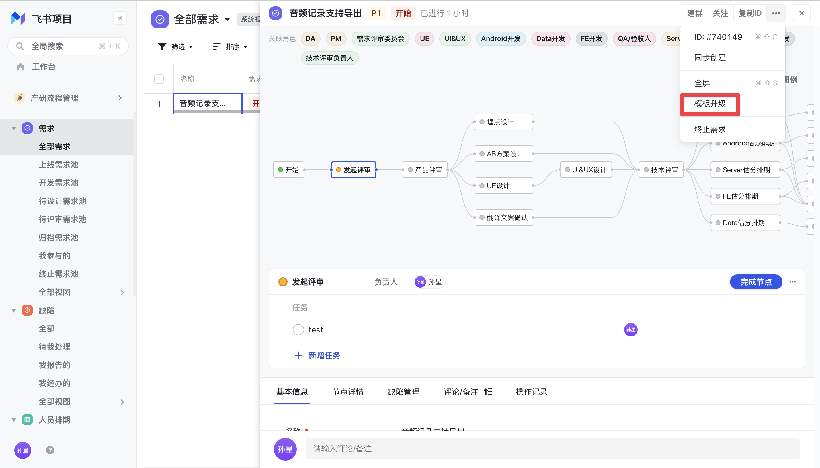The height and width of the screenshot is (468, 820).
Task: Click the 孙星 user avatar in sidebar
Action: (x=22, y=450)
